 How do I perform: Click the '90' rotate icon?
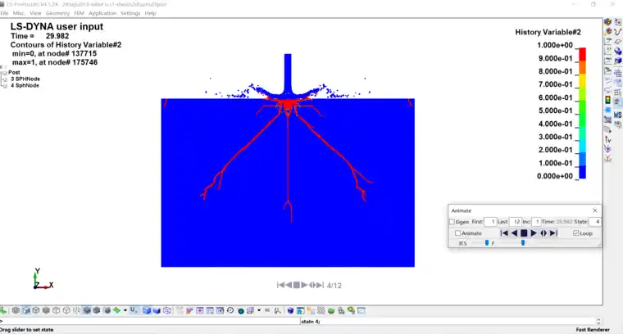pos(267,310)
